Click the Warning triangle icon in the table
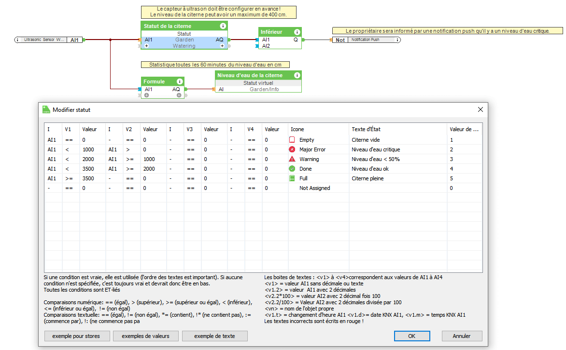Viewport: 566px width, 350px height. tap(292, 159)
